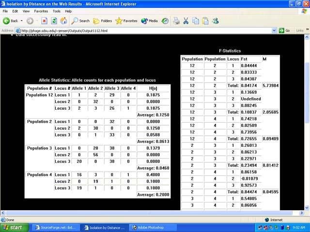The width and height of the screenshot is (310, 232).
Task: Click the 'Undefined' Fst cell
Action: pyautogui.click(x=251, y=99)
